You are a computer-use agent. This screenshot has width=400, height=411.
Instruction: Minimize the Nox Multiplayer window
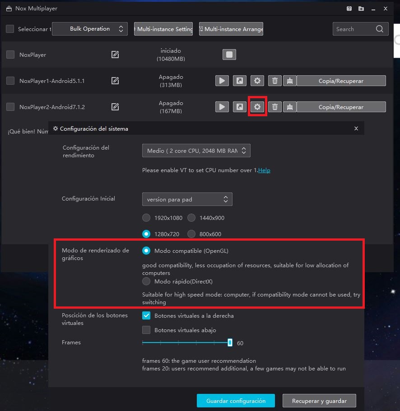coord(373,9)
